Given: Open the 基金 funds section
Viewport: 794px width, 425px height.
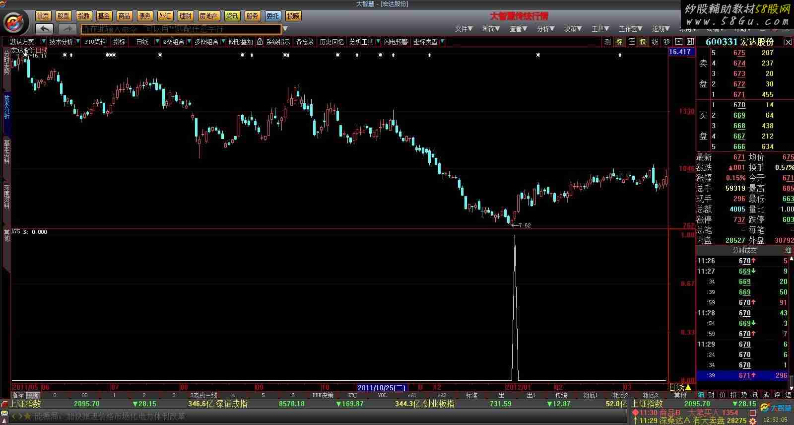Looking at the screenshot, I should tap(104, 16).
